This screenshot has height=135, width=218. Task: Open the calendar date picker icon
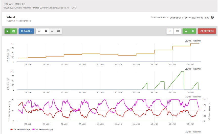[14, 31]
